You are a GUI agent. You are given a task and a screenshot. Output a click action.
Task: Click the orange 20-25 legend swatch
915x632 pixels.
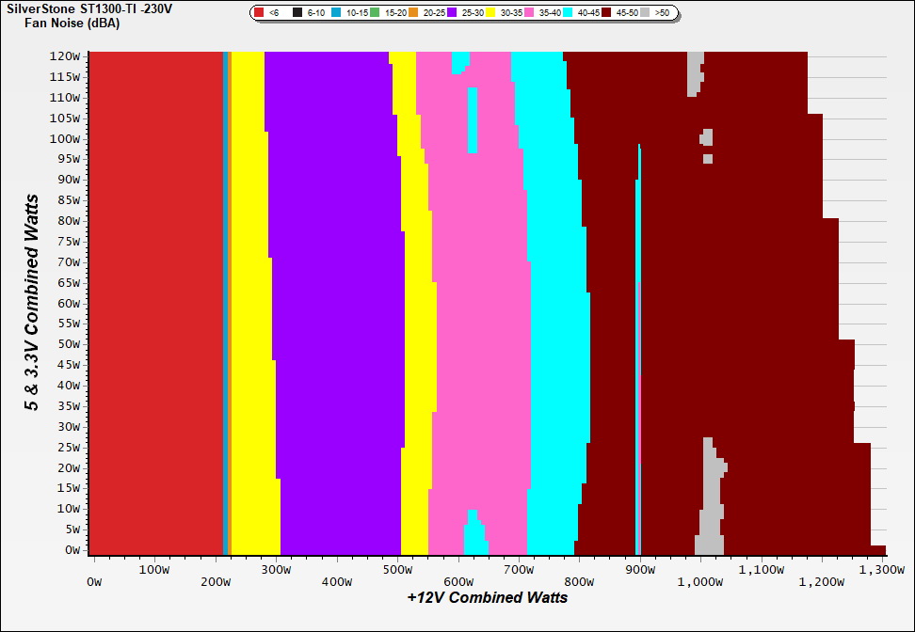(413, 13)
